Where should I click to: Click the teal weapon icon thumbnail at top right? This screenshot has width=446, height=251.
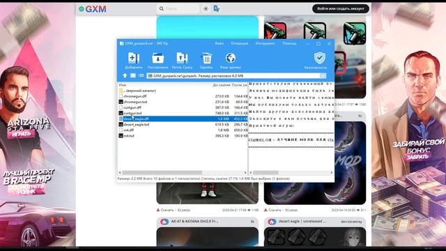coord(355,33)
